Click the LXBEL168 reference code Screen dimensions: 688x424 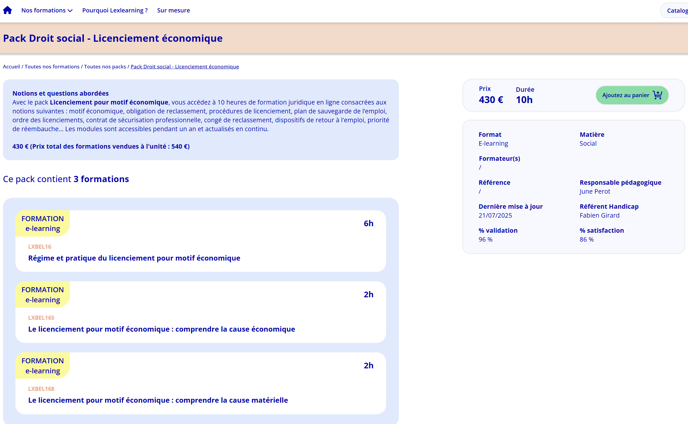(x=41, y=389)
